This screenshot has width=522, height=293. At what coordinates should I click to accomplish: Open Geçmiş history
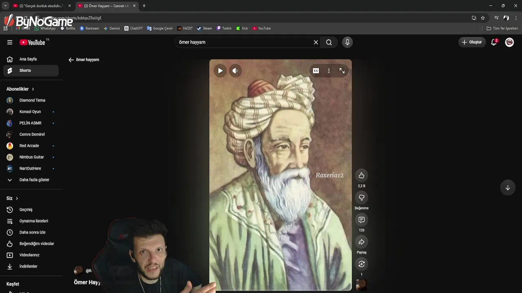pyautogui.click(x=31, y=210)
